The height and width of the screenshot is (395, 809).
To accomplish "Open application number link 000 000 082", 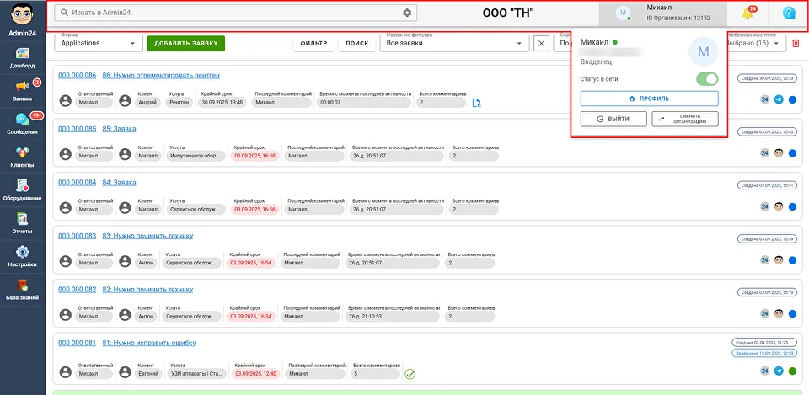I will 77,290.
